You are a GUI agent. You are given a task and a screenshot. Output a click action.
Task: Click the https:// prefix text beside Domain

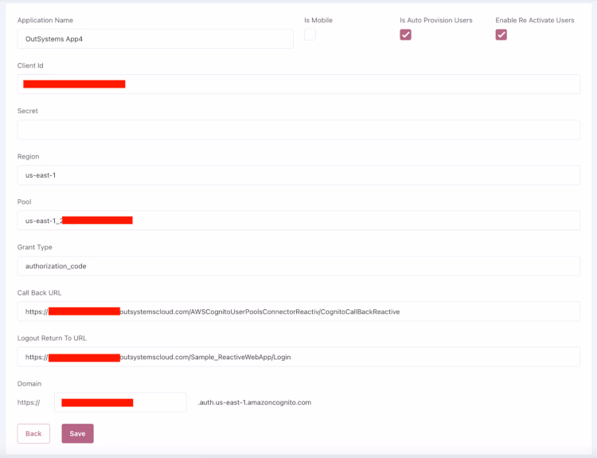[x=29, y=402]
